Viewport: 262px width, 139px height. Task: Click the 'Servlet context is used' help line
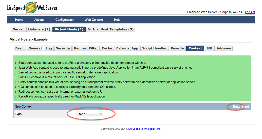[x=68, y=72]
